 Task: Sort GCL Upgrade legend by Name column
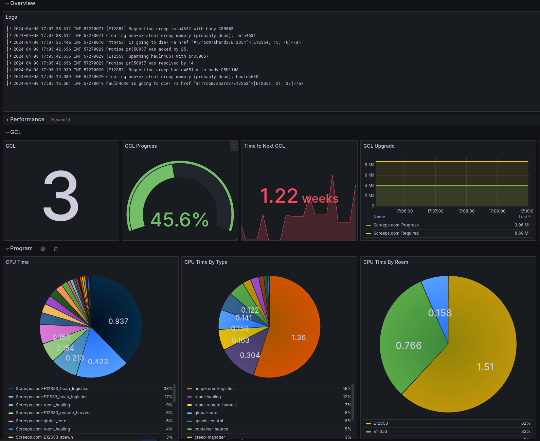379,217
